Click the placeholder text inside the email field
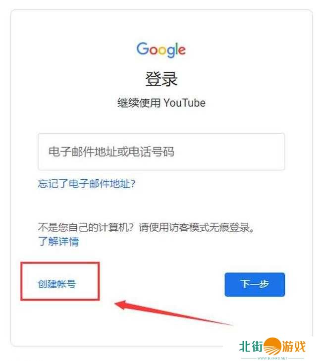This screenshot has height=361, width=322. (x=111, y=152)
